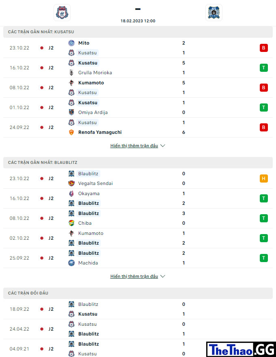Open 'Hiển thị thêm trận đấu' under Kusatsu
Viewport: 276px width, 357px height.
134,146
